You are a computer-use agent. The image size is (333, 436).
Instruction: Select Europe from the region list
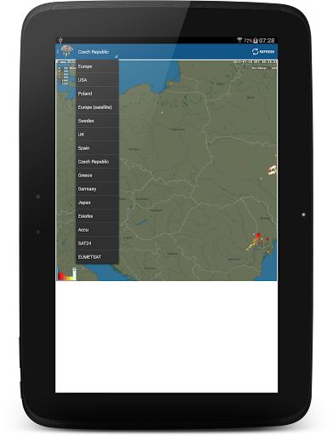[97, 66]
